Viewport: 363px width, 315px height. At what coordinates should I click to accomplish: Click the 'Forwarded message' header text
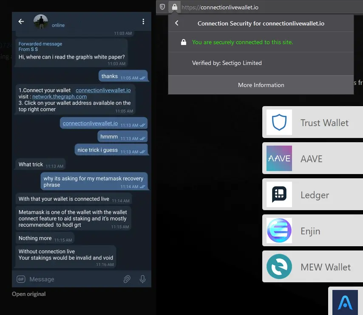click(40, 44)
